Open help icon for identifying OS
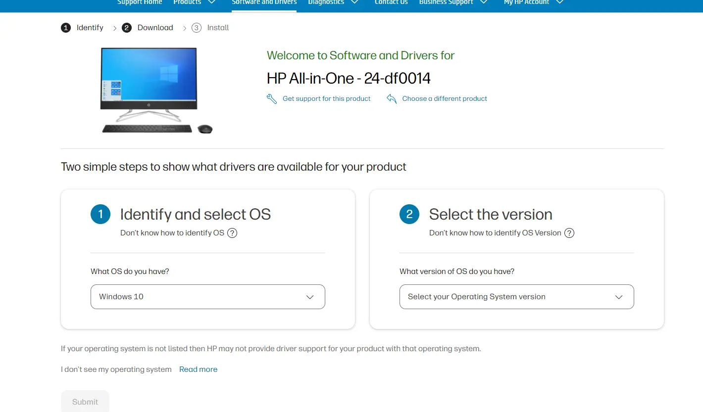Viewport: 703px width, 412px height. [232, 233]
